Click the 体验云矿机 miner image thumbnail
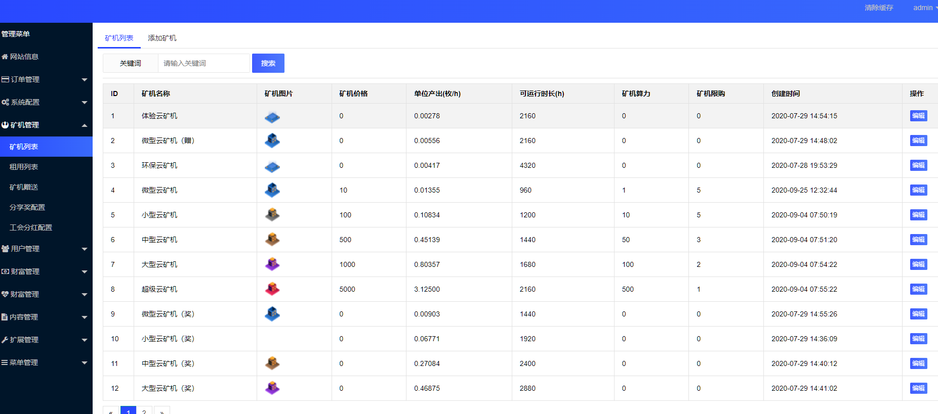Viewport: 938px width, 414px height. 272,116
